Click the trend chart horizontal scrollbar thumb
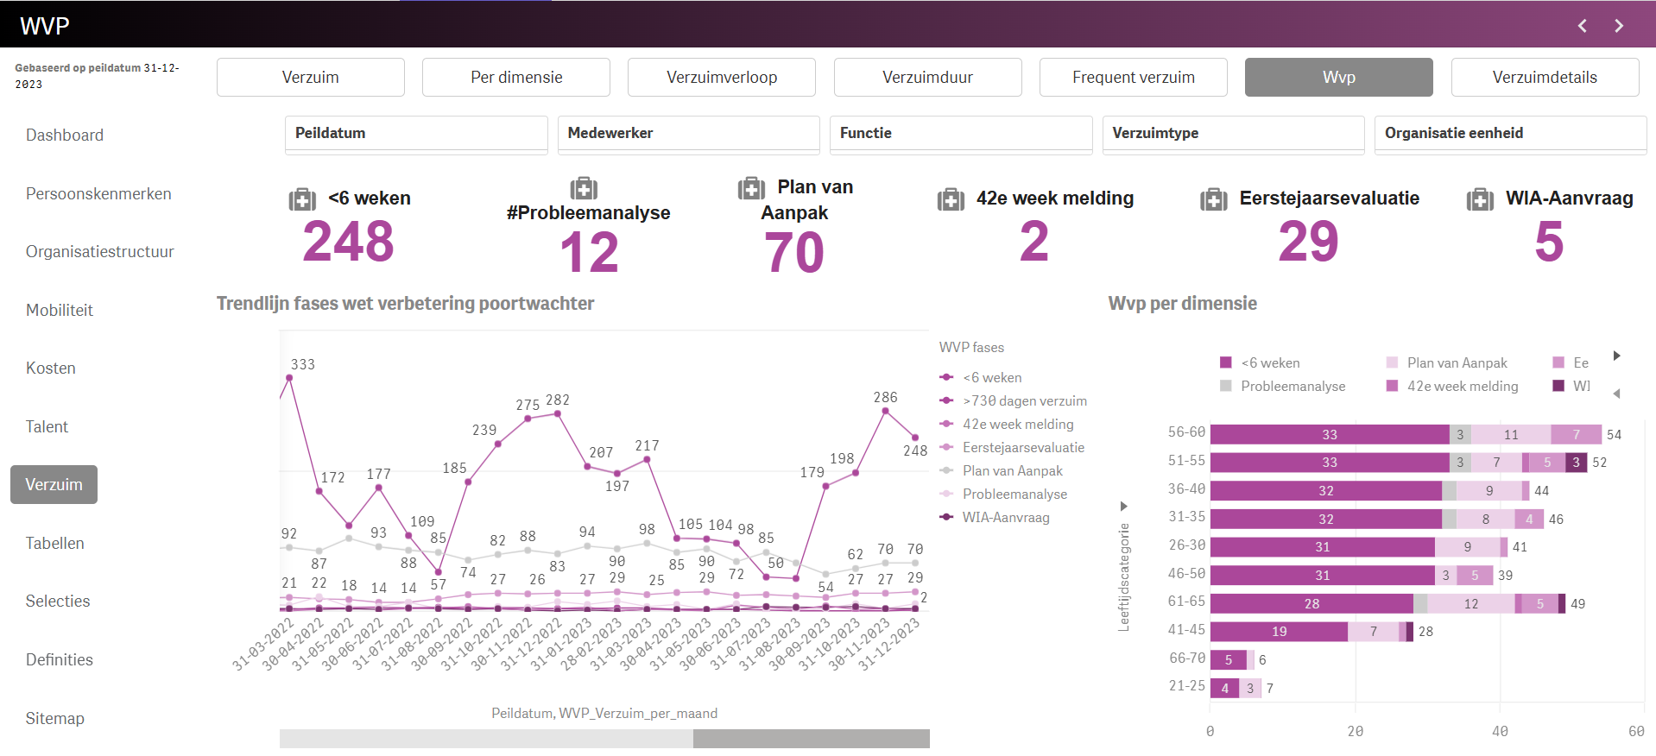This screenshot has height=756, width=1656. coord(811,739)
